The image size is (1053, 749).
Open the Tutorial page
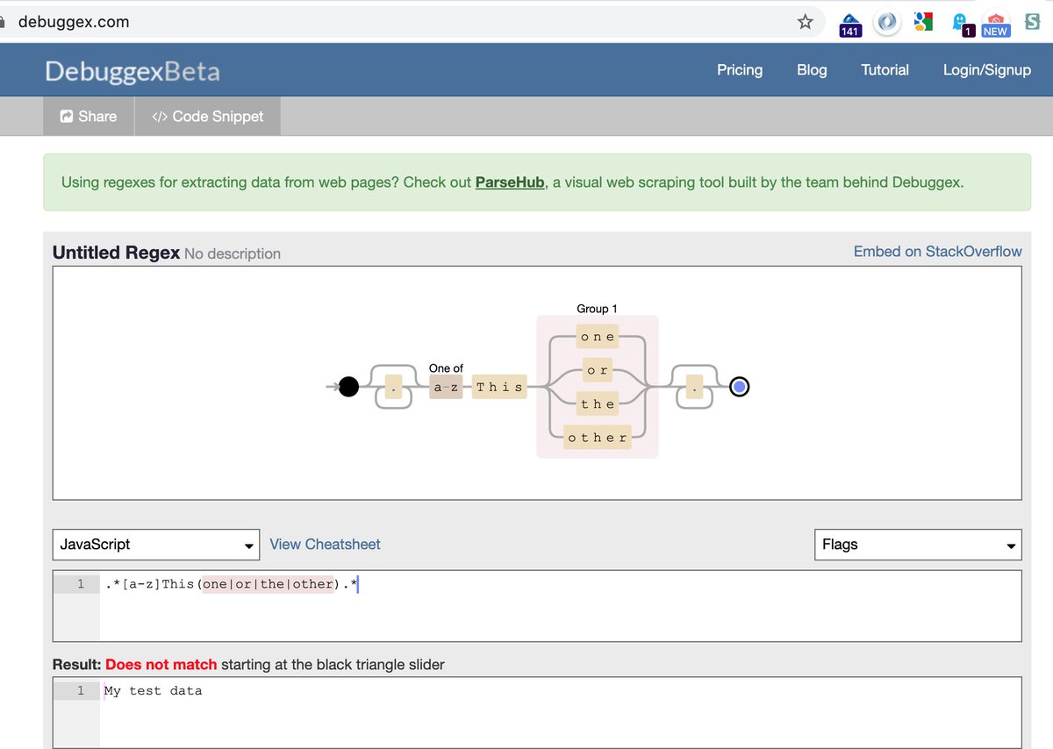(x=885, y=69)
